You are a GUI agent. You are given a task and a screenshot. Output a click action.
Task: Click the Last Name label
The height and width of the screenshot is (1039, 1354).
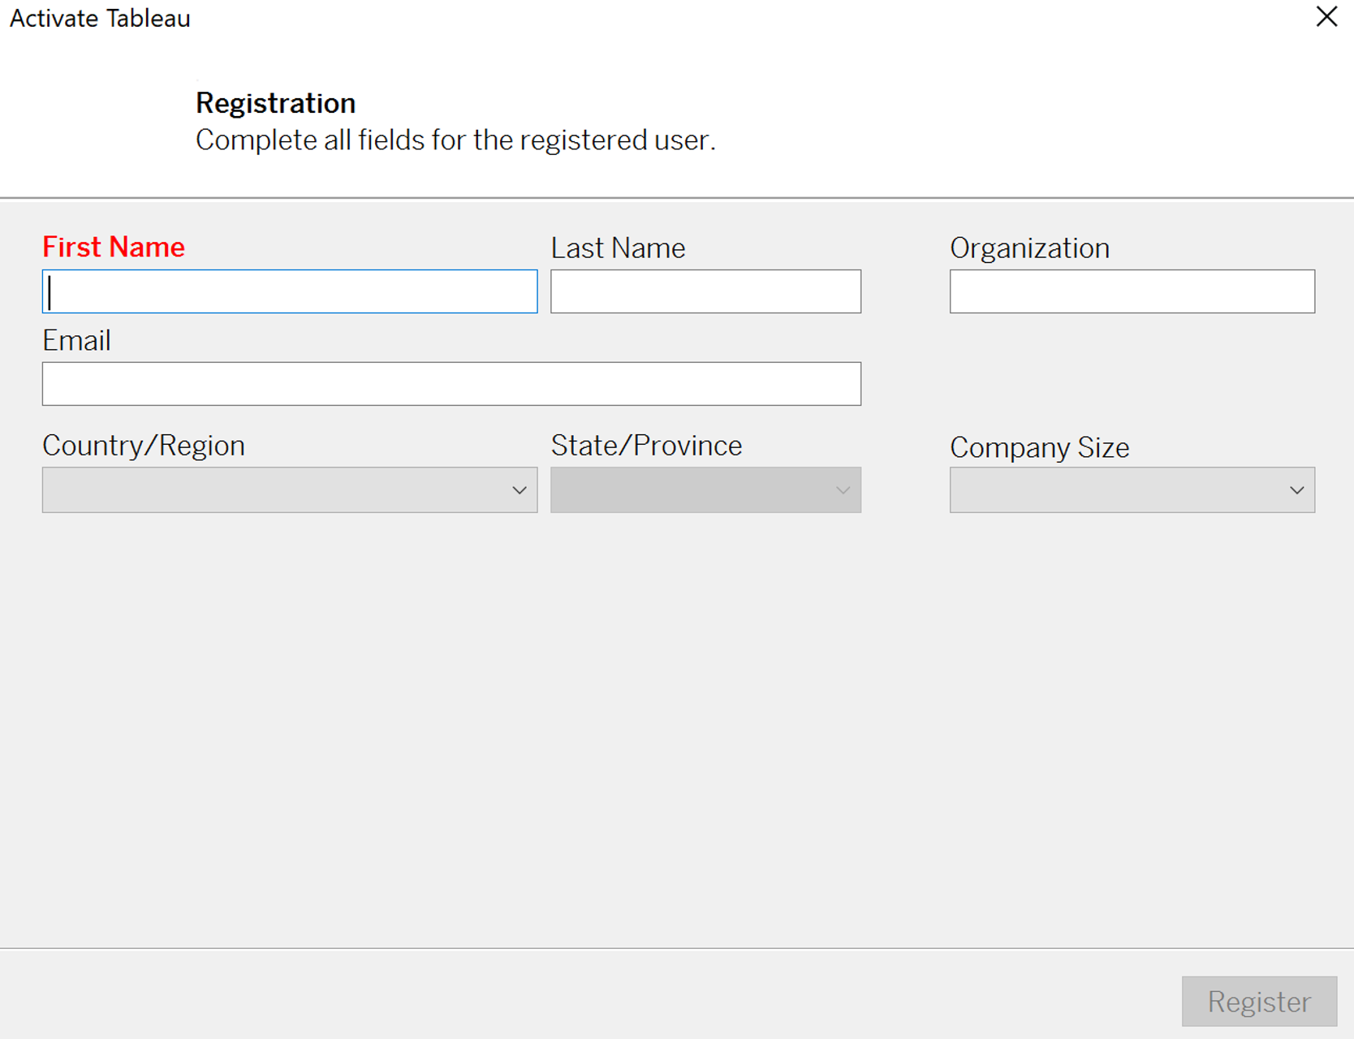click(618, 248)
